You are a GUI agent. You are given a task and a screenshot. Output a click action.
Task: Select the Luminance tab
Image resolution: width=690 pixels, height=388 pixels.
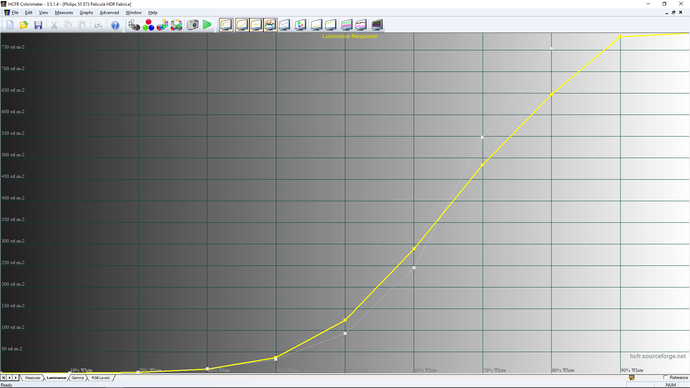(x=56, y=378)
